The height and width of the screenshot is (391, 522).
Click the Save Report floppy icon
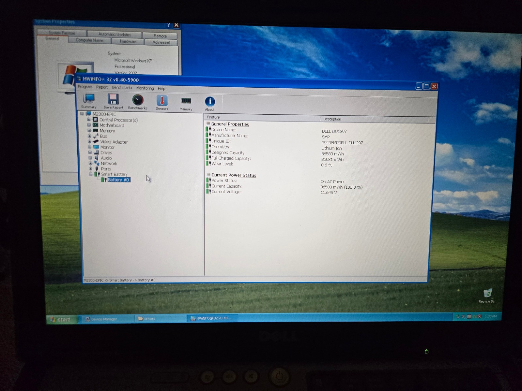113,99
